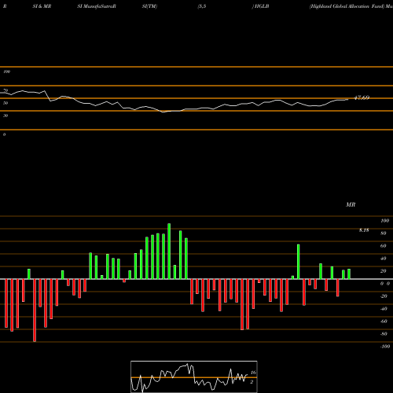Click the 80 label on the MR right axis

click(384, 233)
